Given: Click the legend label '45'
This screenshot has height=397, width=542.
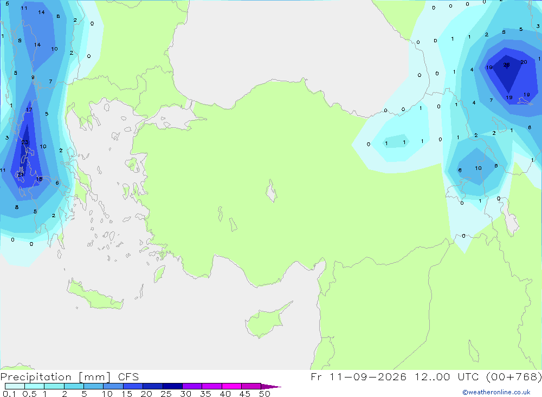Looking at the screenshot, I should coord(245,394).
